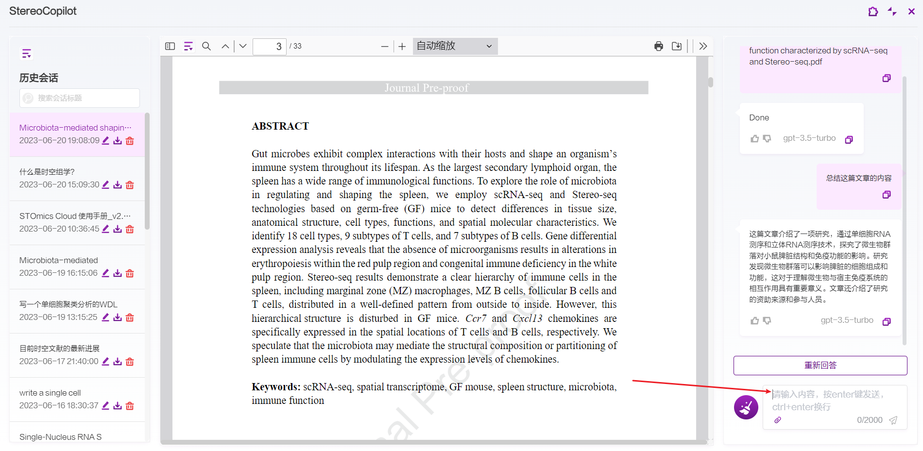Click the history list scrollbar
Viewport: 923px width, 451px height.
tap(147, 171)
